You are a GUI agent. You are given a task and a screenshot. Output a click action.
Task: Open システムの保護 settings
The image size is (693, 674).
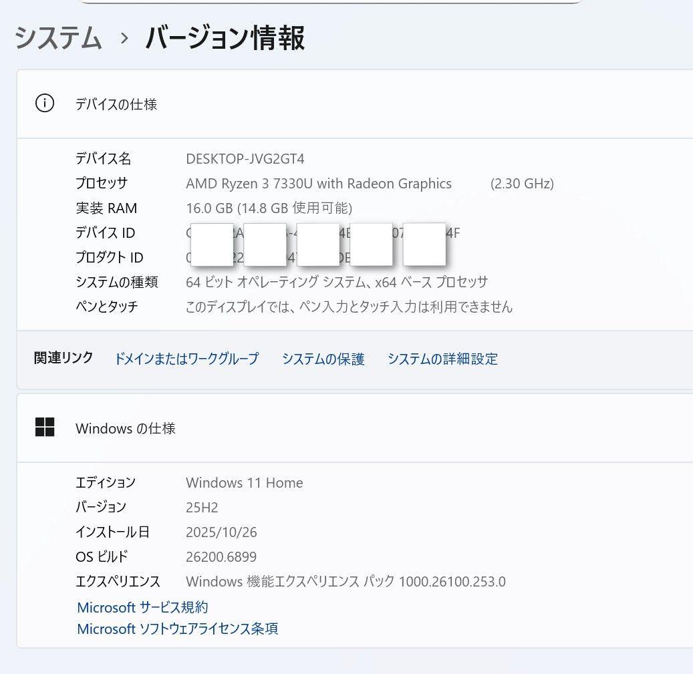[x=323, y=359]
